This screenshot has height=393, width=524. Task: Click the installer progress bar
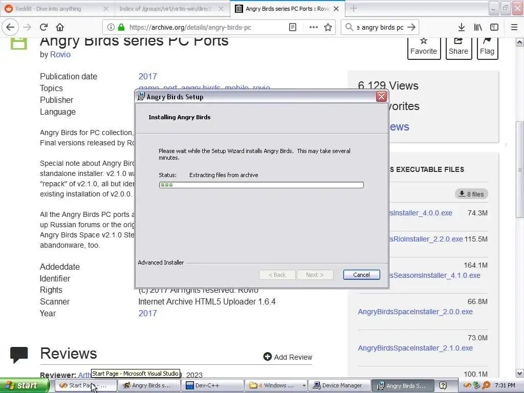pyautogui.click(x=261, y=185)
